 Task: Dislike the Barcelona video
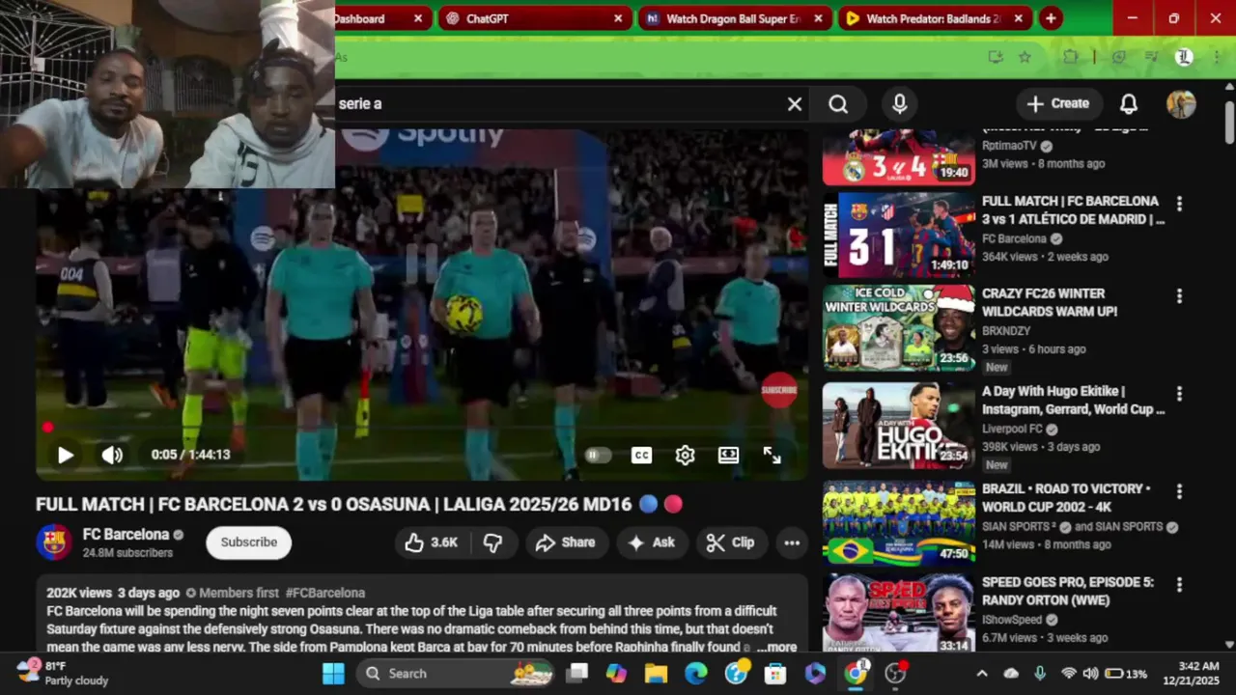click(492, 542)
